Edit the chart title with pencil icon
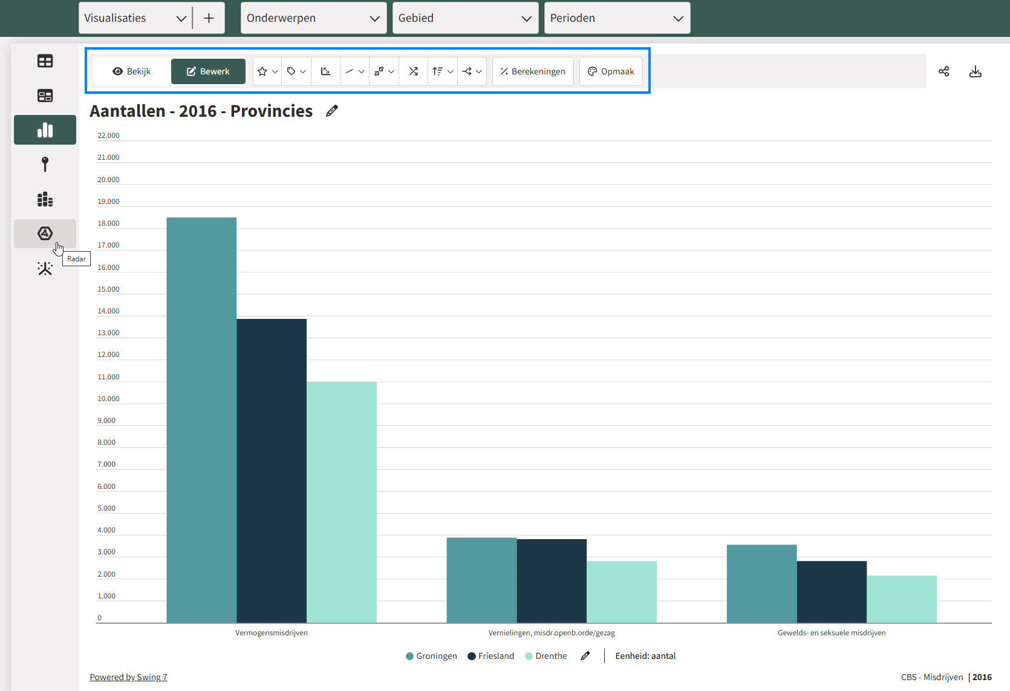This screenshot has width=1010, height=691. pos(331,111)
